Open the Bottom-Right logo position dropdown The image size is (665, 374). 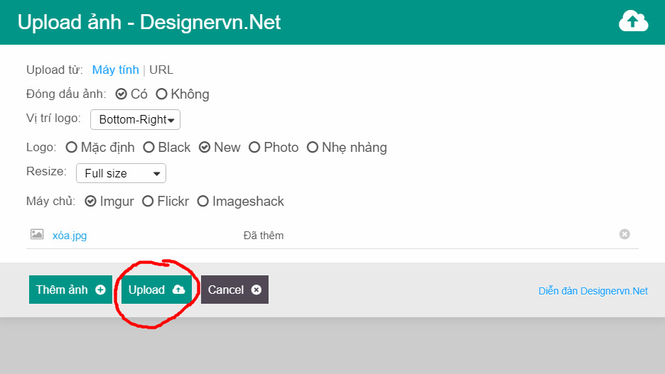135,119
